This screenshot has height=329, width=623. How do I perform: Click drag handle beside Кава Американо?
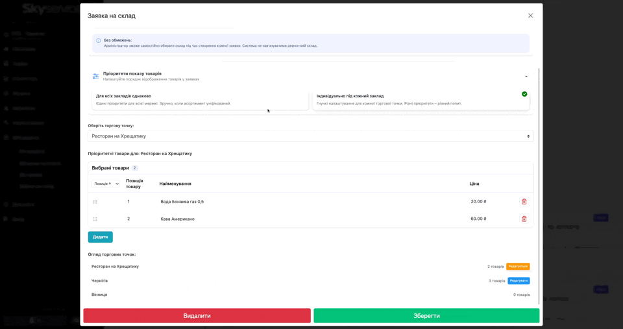pyautogui.click(x=95, y=219)
